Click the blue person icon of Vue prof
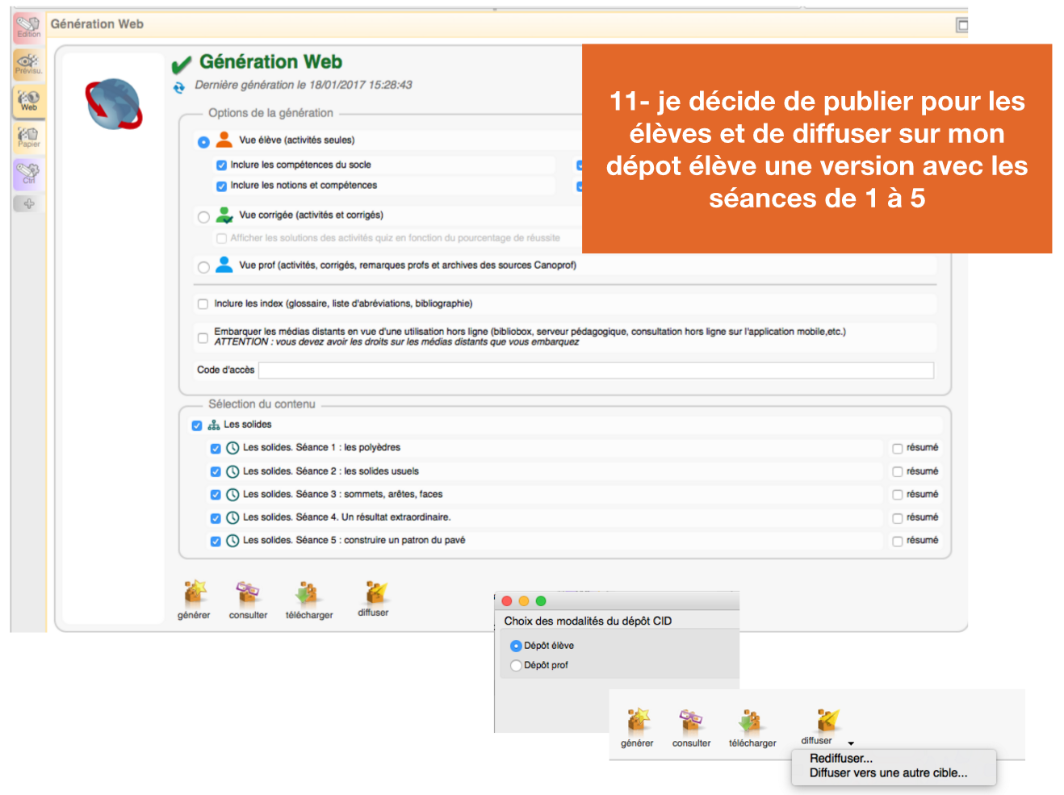This screenshot has width=1064, height=795. (x=224, y=265)
